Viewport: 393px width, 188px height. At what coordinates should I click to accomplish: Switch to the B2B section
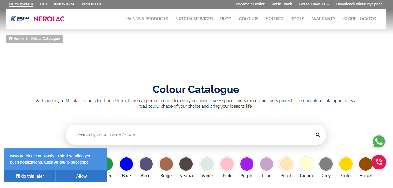coord(44,4)
